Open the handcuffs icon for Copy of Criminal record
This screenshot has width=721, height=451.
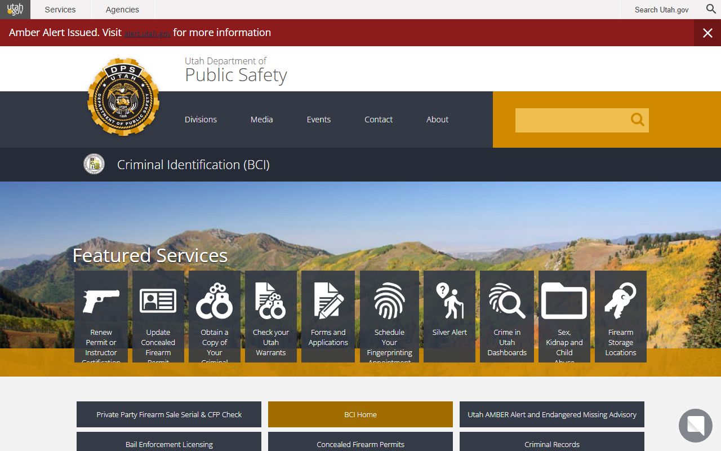(214, 301)
